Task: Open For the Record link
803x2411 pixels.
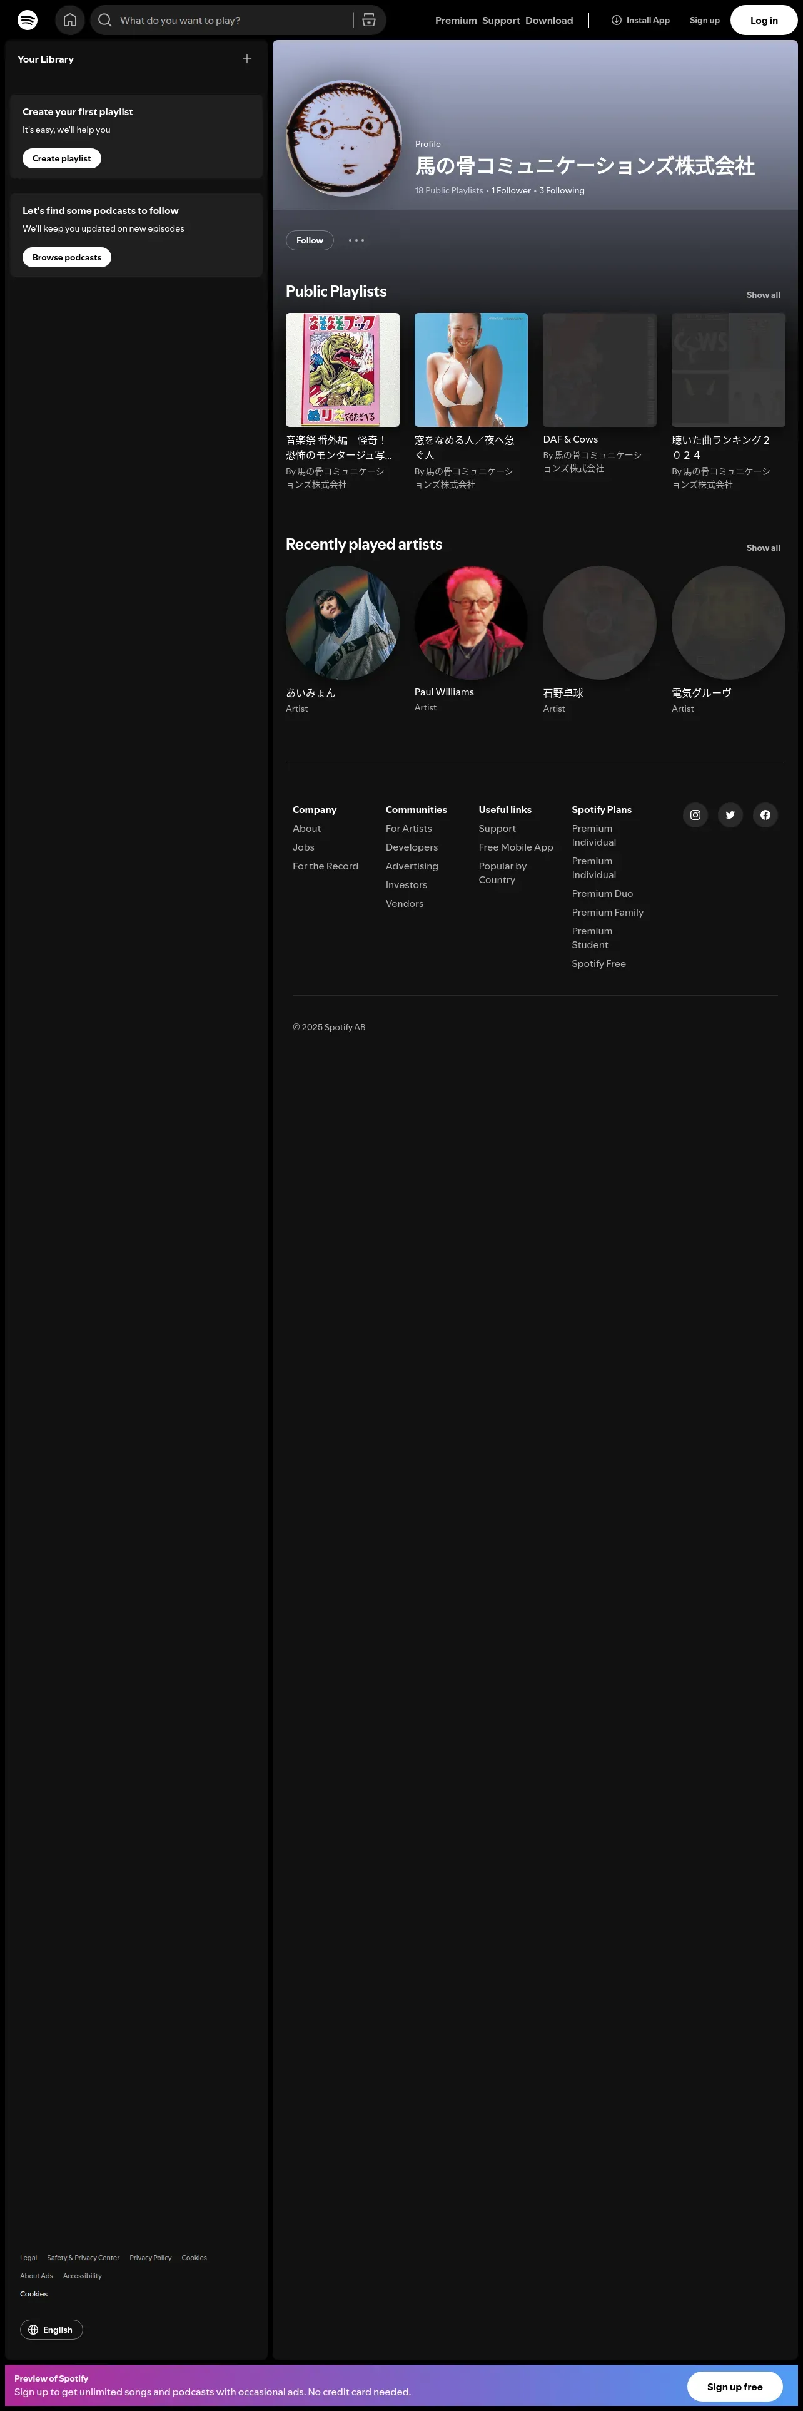Action: point(325,866)
